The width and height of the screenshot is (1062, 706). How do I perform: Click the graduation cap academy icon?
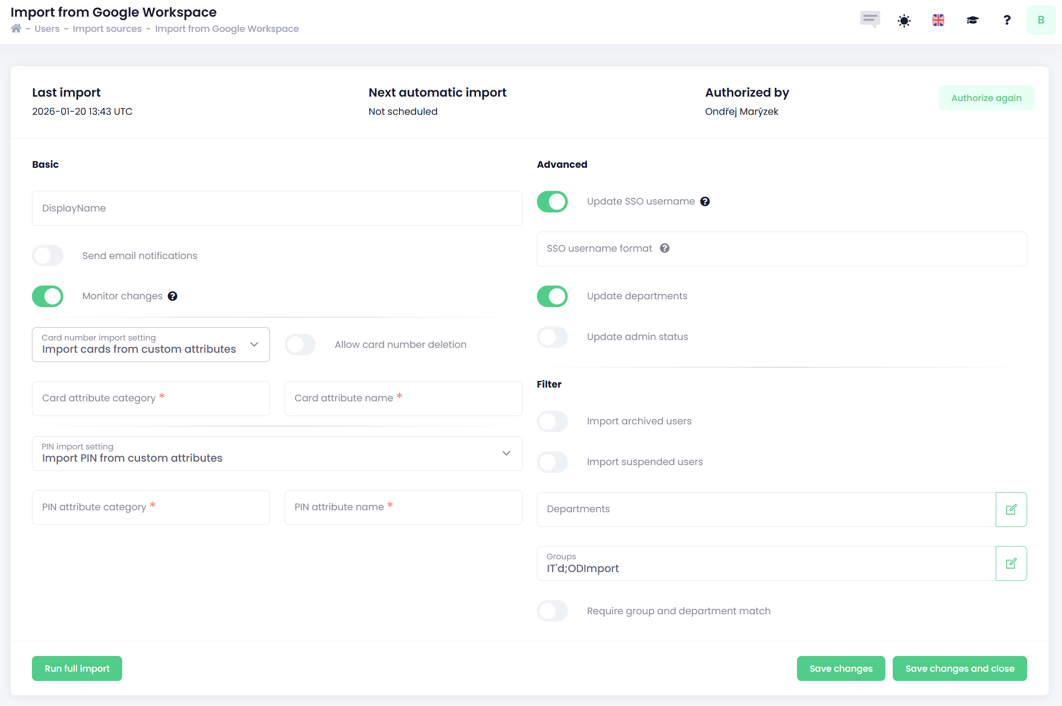click(972, 20)
